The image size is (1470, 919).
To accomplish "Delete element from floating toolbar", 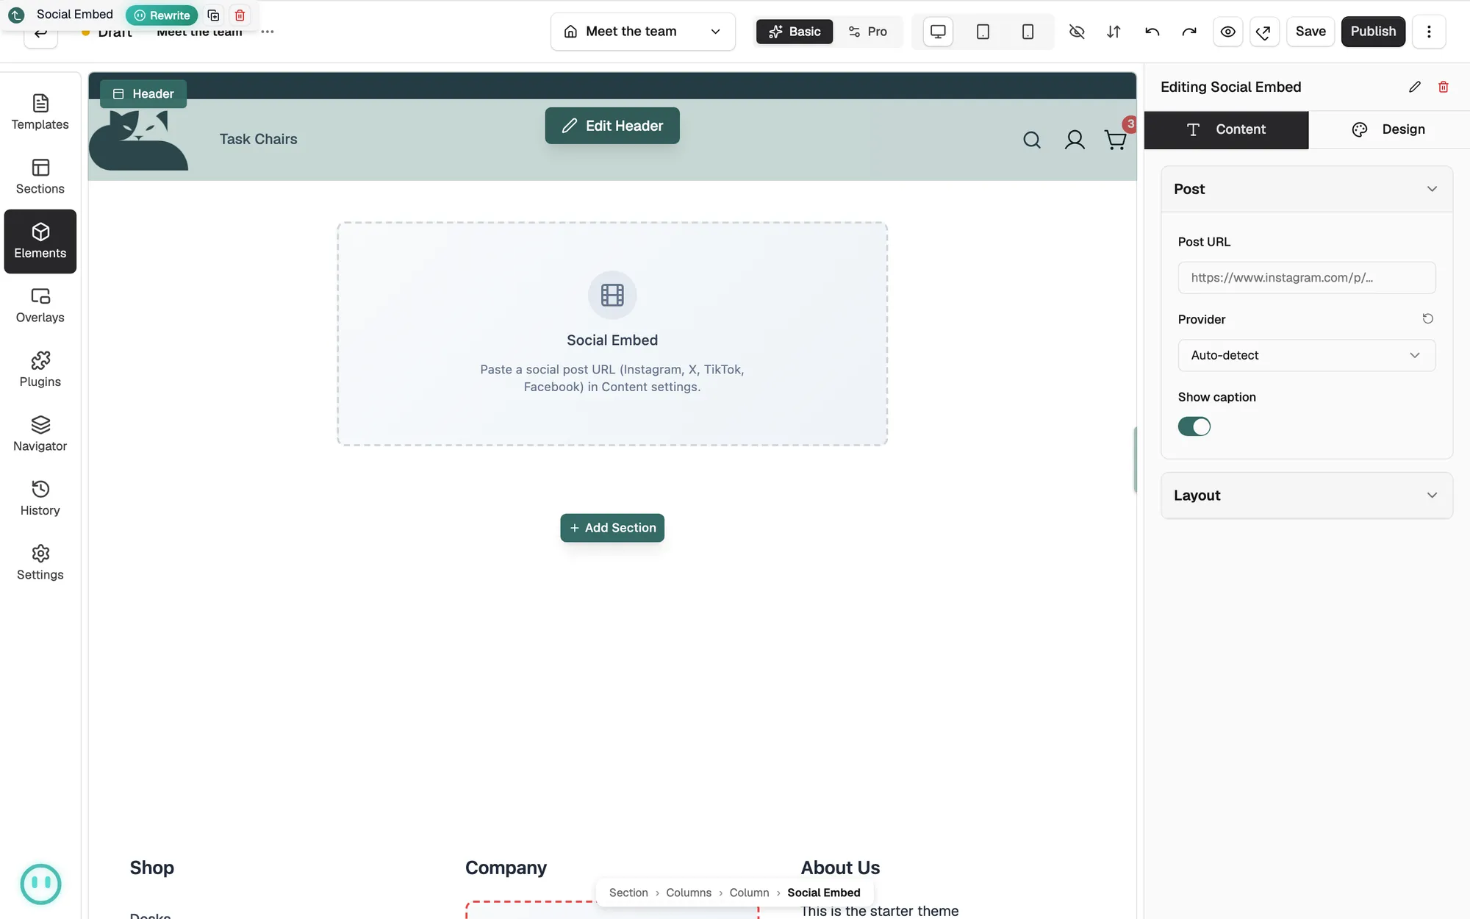I will (240, 15).
